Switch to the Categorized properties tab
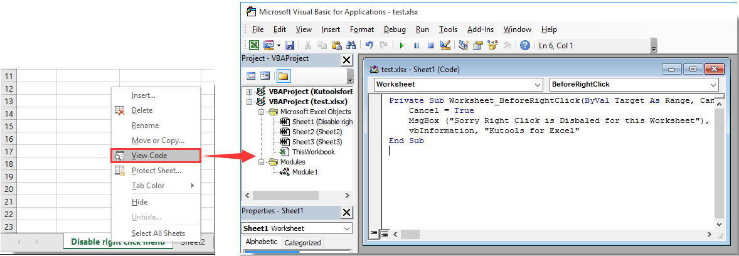 (302, 243)
